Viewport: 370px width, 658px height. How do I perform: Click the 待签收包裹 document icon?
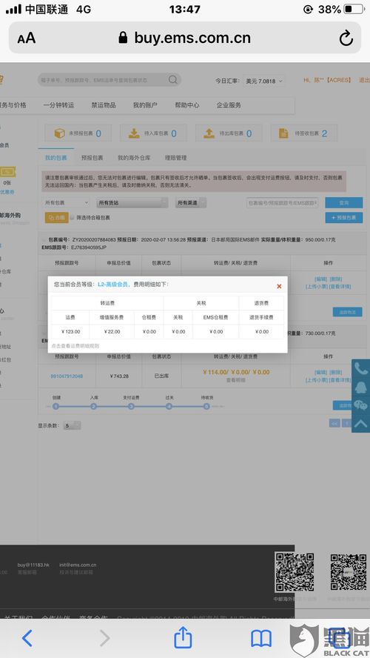[x=283, y=133]
